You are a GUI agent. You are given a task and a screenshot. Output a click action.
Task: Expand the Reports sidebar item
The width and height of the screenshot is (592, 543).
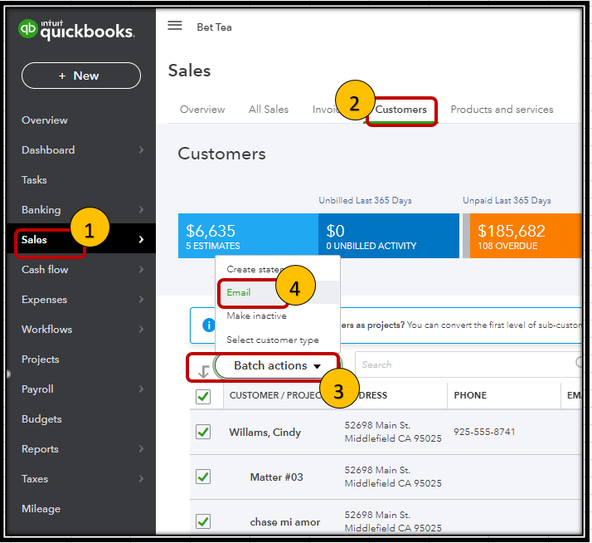pos(82,449)
